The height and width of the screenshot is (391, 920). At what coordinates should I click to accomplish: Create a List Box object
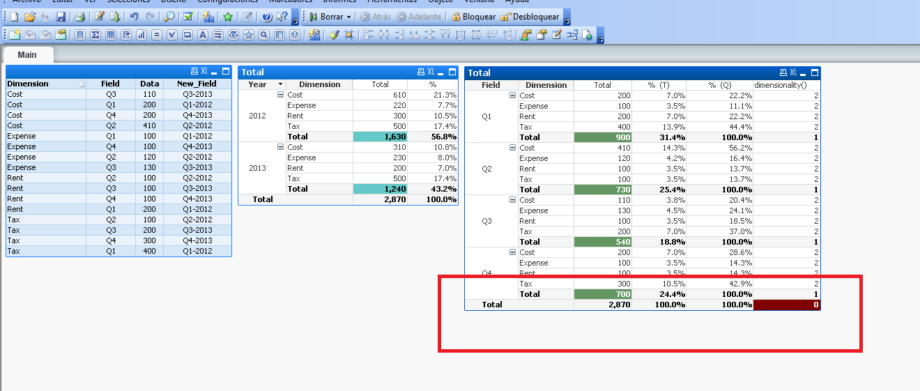coord(80,35)
